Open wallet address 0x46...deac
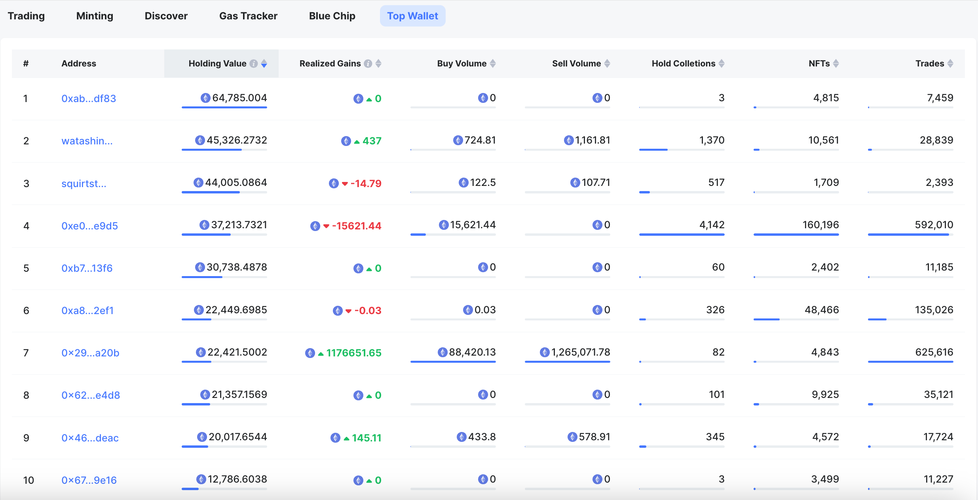The width and height of the screenshot is (978, 500). point(90,438)
